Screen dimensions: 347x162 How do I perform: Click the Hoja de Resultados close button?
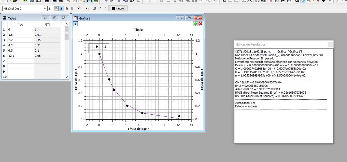pos(331,44)
